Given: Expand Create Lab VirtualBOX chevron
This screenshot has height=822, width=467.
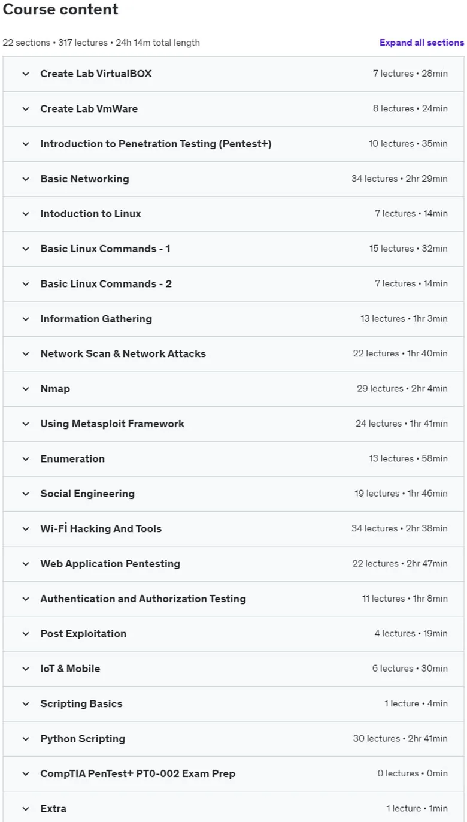Looking at the screenshot, I should pos(26,74).
